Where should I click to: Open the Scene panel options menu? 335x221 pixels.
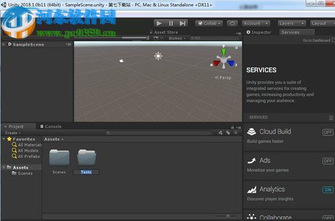239,33
